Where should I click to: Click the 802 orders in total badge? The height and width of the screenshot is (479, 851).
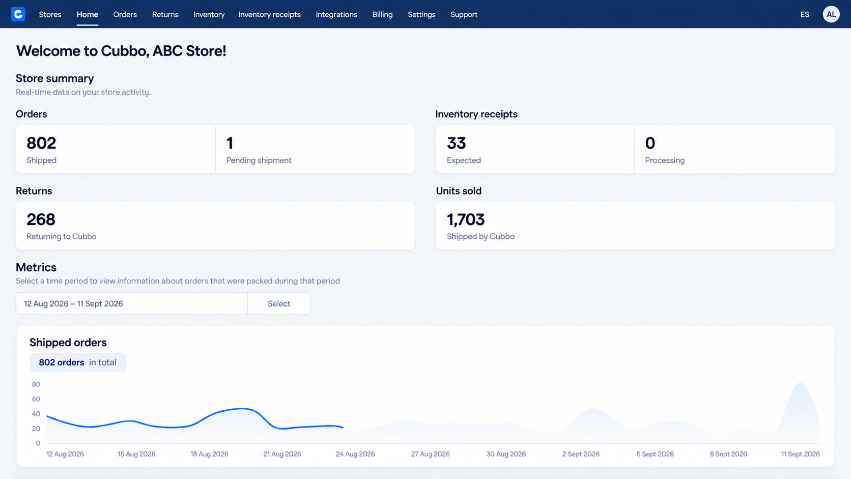coord(78,362)
